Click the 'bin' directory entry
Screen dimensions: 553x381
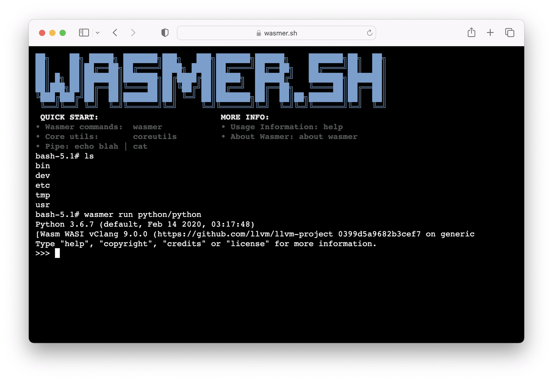click(x=43, y=166)
